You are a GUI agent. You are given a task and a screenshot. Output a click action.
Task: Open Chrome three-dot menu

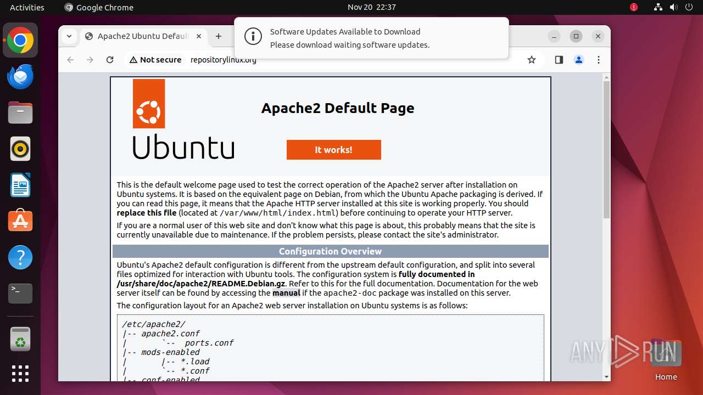[599, 60]
